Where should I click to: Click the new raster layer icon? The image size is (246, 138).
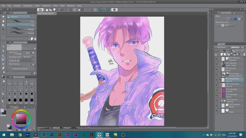click(x=222, y=54)
